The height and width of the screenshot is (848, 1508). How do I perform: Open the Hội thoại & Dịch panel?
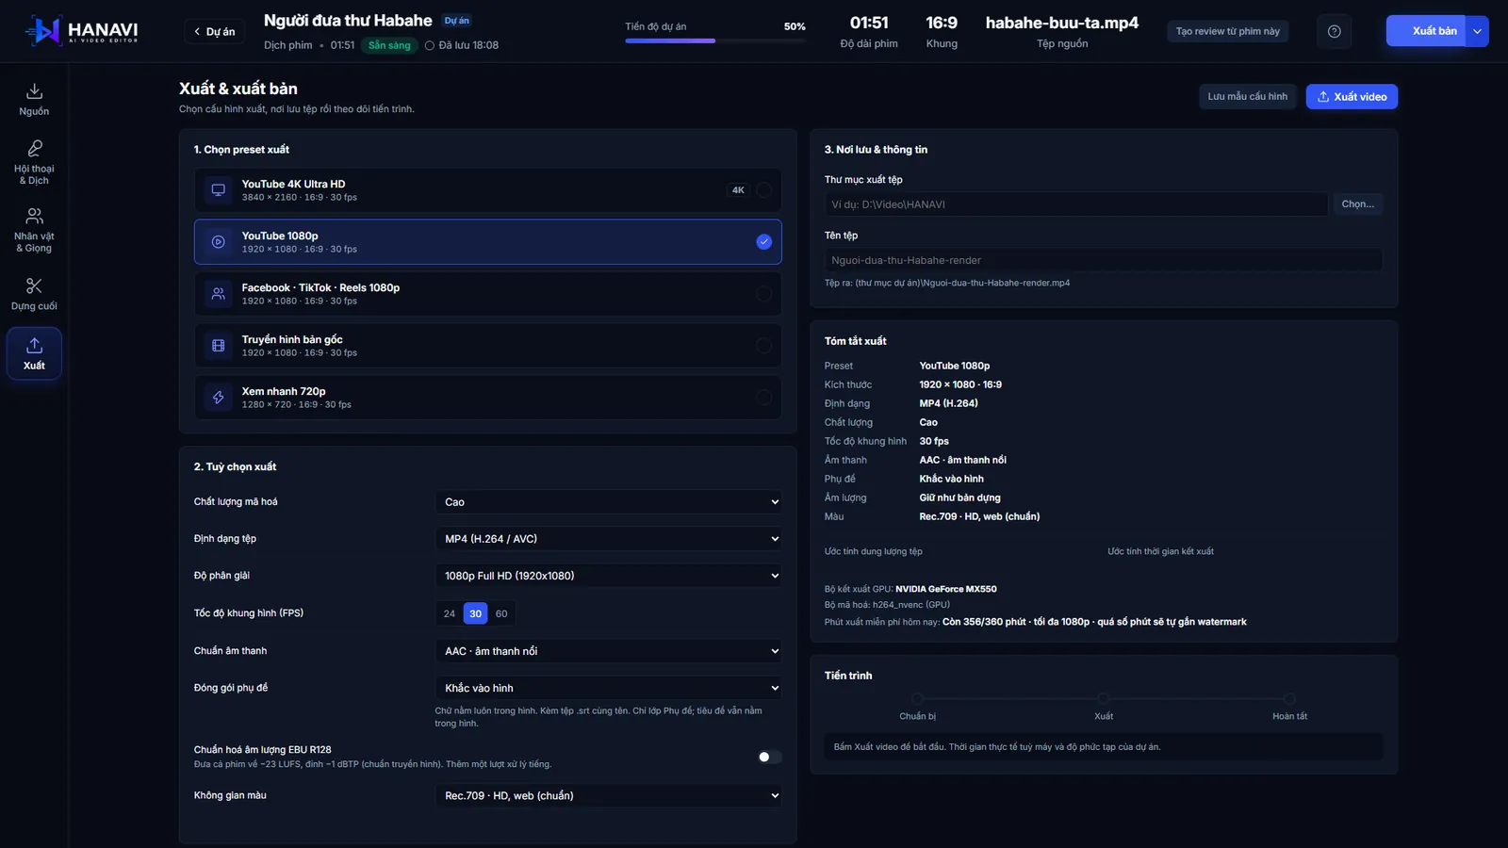click(x=34, y=162)
